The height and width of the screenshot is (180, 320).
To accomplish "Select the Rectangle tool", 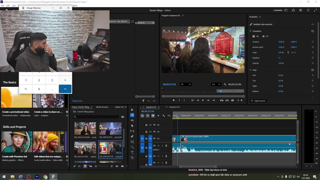I will tap(132, 142).
